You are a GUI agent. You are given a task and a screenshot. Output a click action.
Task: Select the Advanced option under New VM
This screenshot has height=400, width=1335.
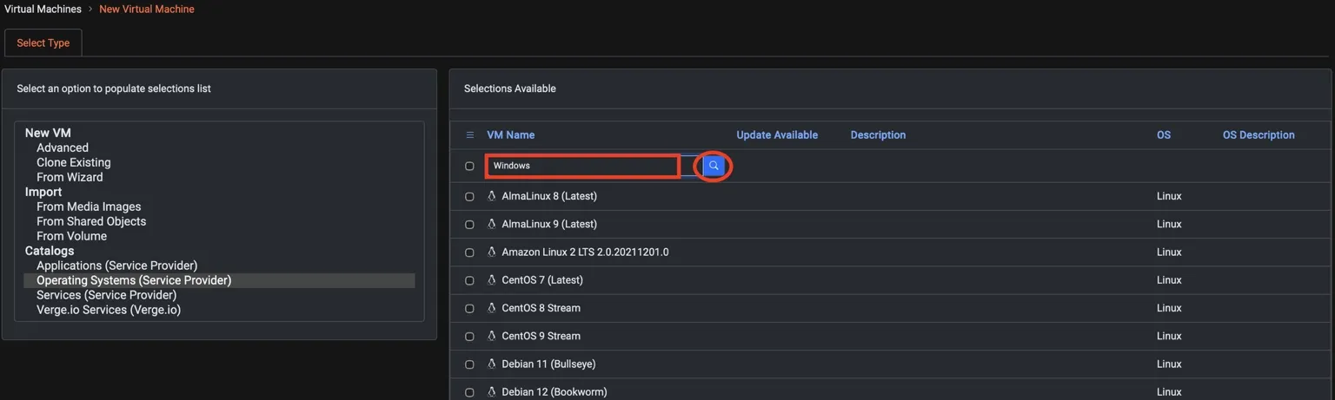(63, 148)
